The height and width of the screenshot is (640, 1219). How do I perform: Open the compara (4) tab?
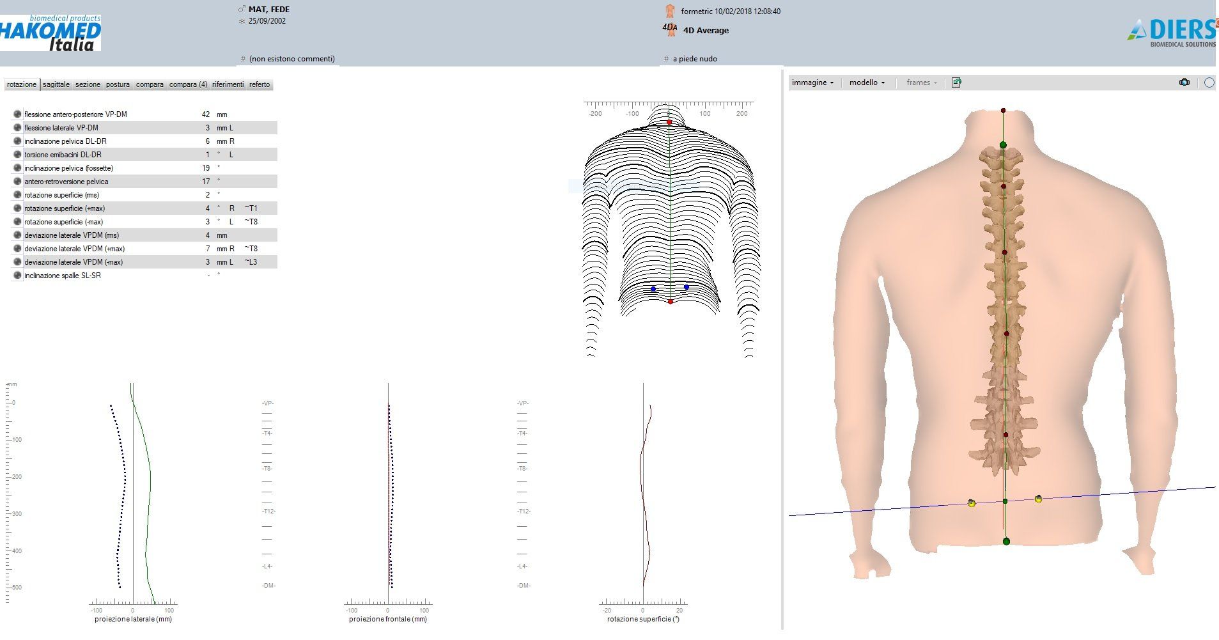[188, 84]
